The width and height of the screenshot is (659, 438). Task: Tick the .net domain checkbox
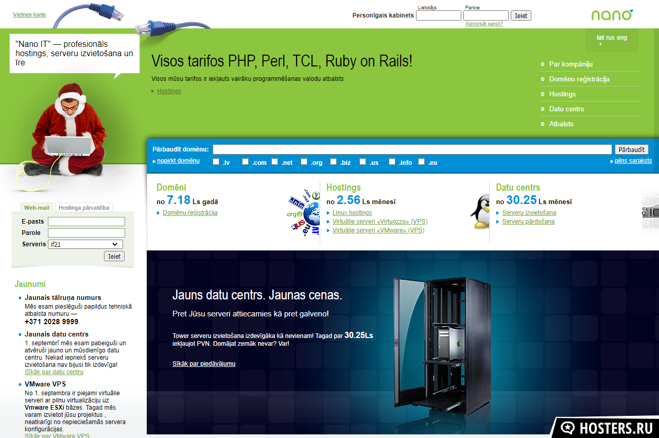(x=275, y=162)
